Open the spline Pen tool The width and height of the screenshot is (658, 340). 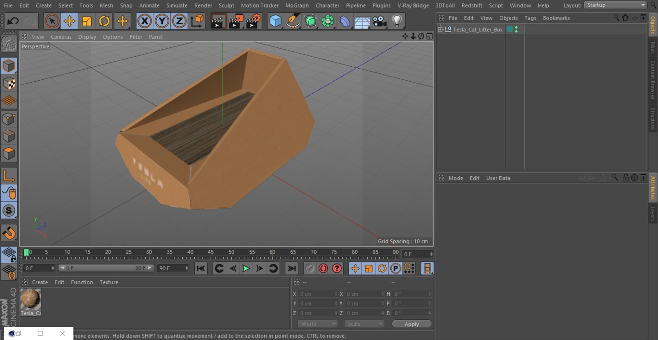(293, 21)
